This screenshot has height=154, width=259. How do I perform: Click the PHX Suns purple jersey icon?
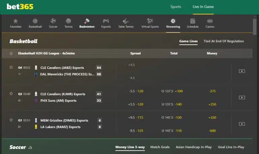[36, 100]
